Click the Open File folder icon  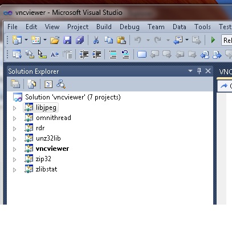tap(55, 40)
